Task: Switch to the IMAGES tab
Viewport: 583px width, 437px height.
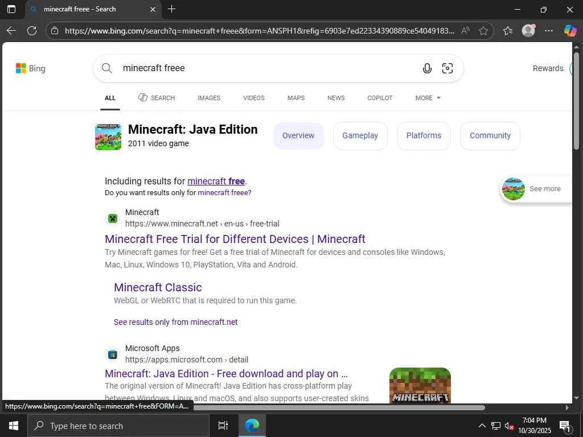Action: pos(209,98)
